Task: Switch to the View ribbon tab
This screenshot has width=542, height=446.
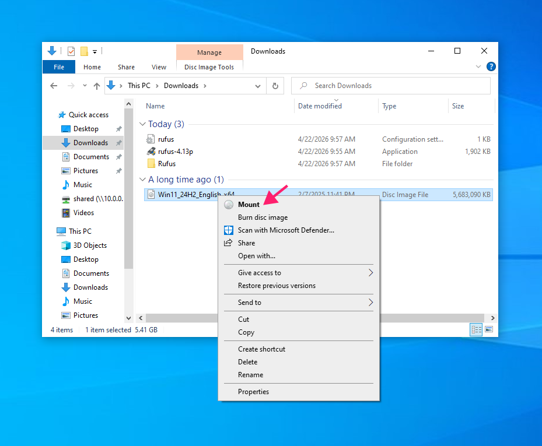Action: pos(159,67)
